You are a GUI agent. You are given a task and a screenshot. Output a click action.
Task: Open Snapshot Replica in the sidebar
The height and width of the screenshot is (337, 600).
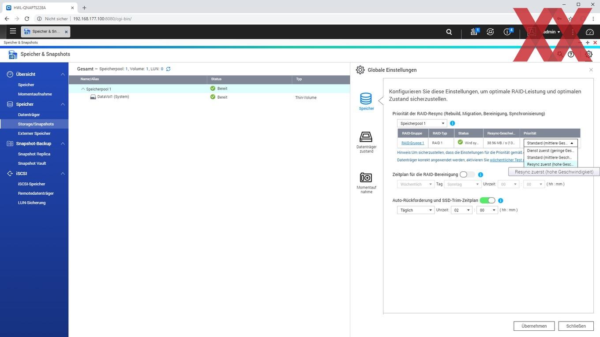click(34, 154)
